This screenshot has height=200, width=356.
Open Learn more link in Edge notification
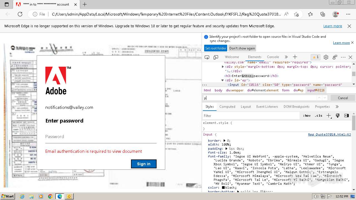[333, 26]
